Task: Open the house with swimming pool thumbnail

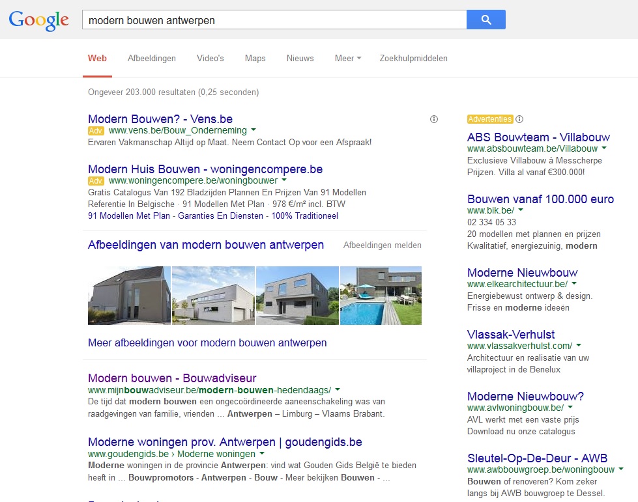Action: tap(381, 296)
